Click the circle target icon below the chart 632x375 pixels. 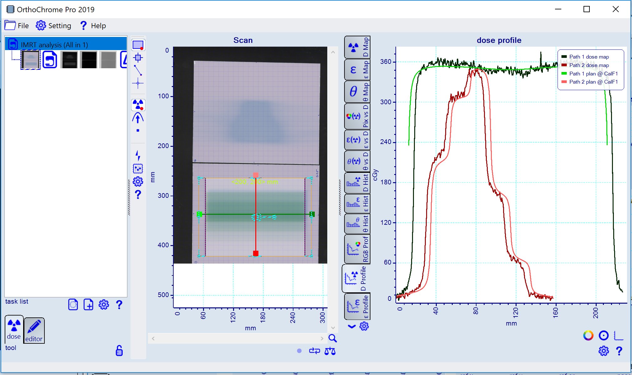(x=604, y=336)
